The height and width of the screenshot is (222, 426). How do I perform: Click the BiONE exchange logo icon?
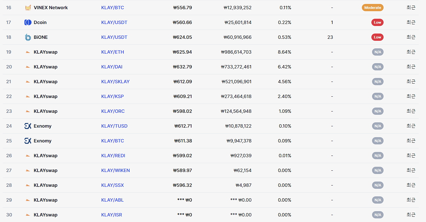click(28, 37)
